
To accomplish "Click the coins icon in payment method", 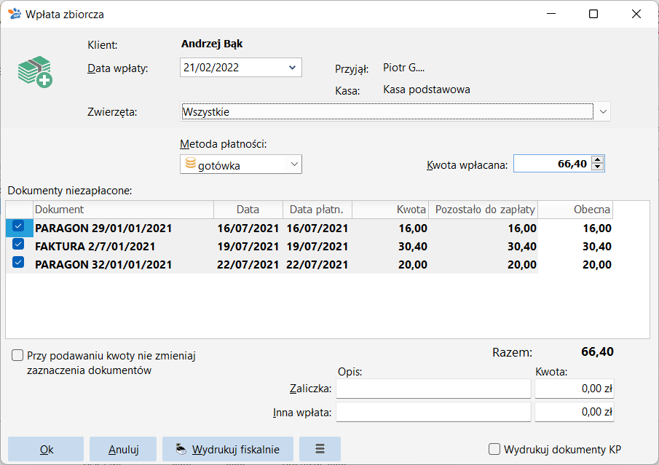I will click(x=190, y=164).
